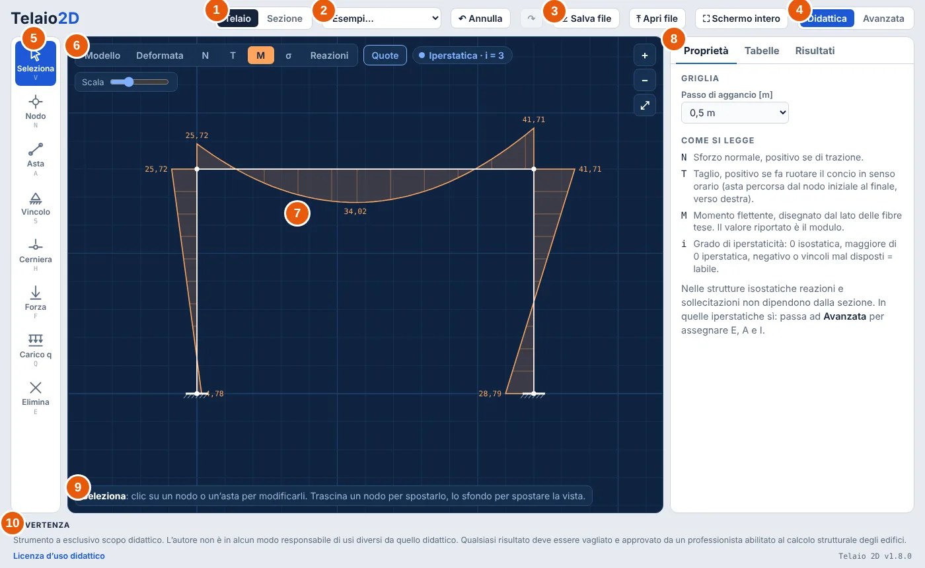Activate the Cerniera hinge tool
Image resolution: width=925 pixels, height=568 pixels.
pos(36,254)
